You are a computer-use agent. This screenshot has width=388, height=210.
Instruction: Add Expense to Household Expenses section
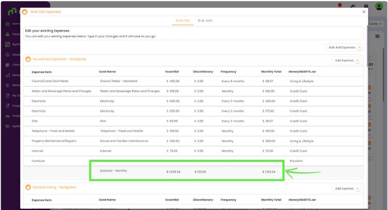coord(347,61)
